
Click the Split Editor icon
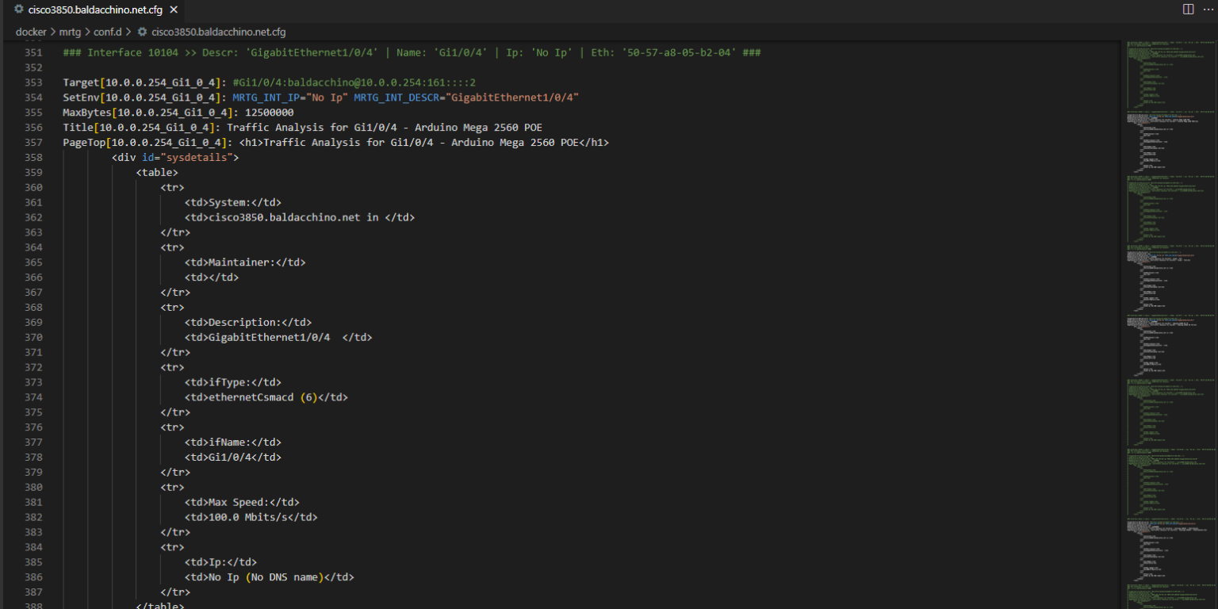point(1186,9)
